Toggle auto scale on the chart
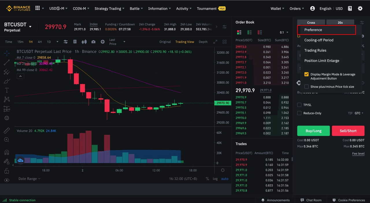The height and width of the screenshot is (203, 370). click(x=225, y=179)
